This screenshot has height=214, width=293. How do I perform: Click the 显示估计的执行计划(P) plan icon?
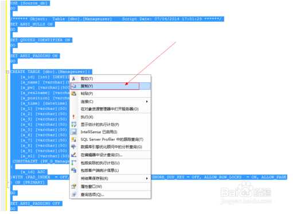[x=73, y=124]
